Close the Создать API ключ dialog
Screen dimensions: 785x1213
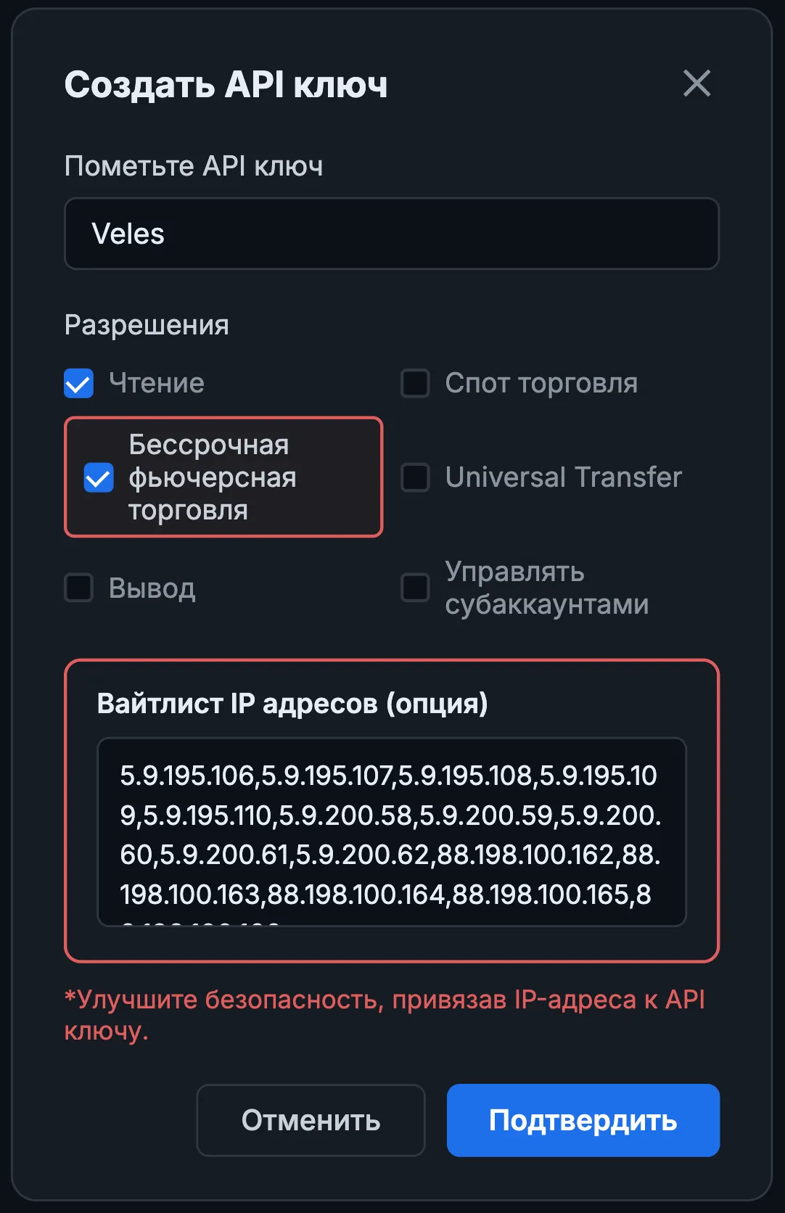click(697, 84)
